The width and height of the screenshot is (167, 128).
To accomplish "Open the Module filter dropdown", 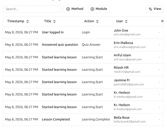I will [99, 9].
